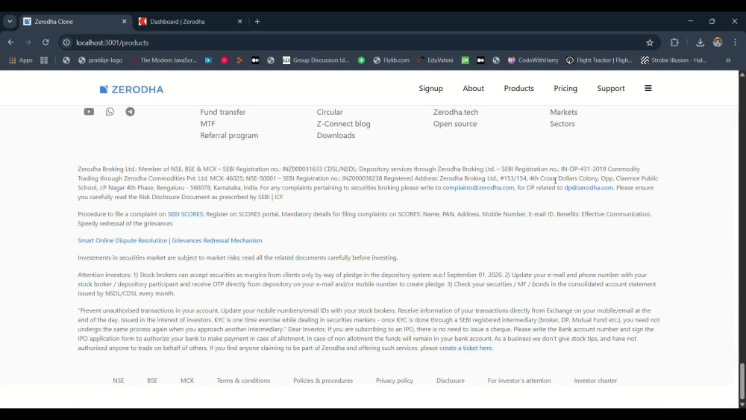Open a new browser tab
The width and height of the screenshot is (746, 420).
pyautogui.click(x=257, y=22)
